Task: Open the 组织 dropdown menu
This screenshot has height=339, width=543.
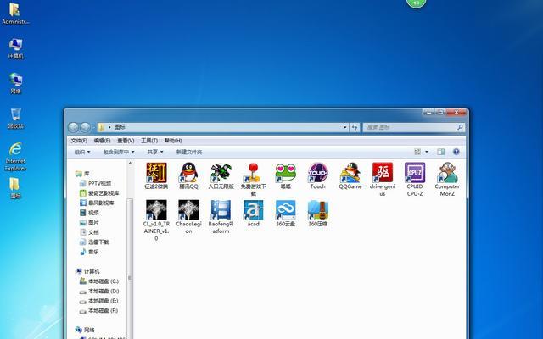Action: coord(82,152)
